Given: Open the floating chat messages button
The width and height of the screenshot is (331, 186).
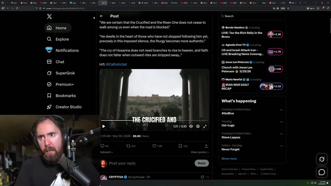Looking at the screenshot, I should point(322,172).
